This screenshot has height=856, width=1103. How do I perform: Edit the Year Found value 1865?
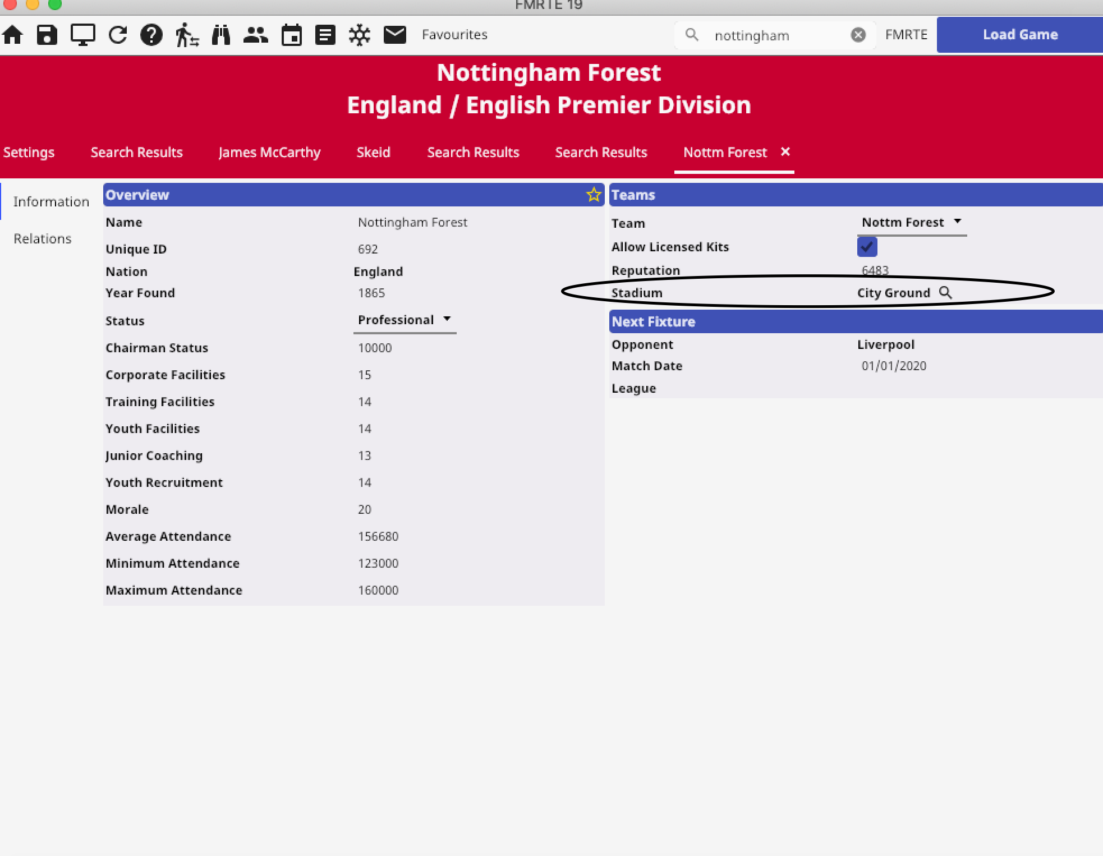click(x=371, y=293)
